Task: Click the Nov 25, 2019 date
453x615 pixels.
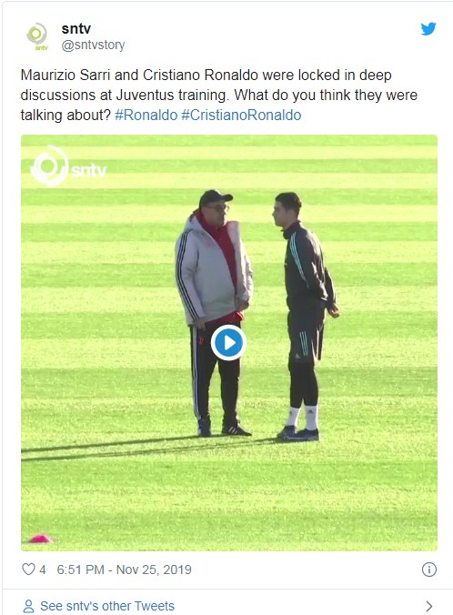Action: [154, 570]
